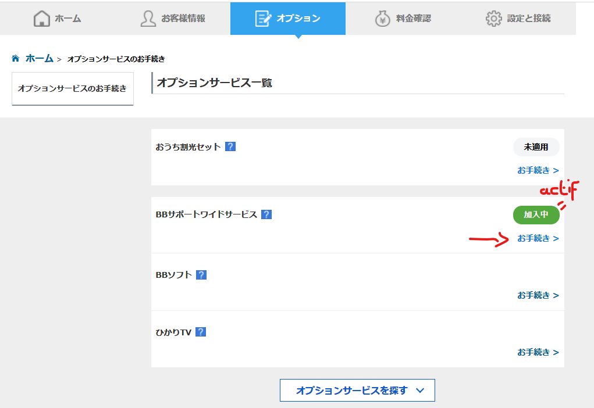594x408 pixels.
Task: Click the house icon in Home tab
Action: [x=42, y=19]
